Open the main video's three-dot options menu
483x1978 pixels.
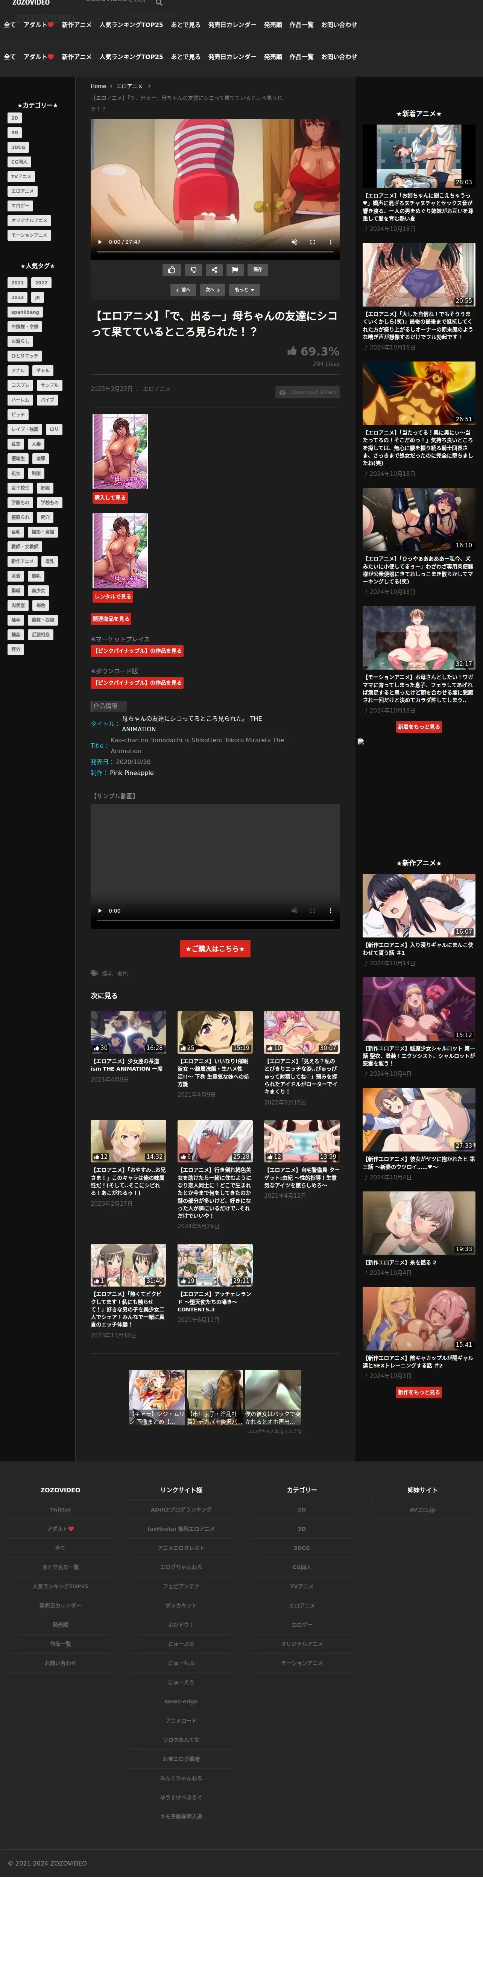point(331,242)
